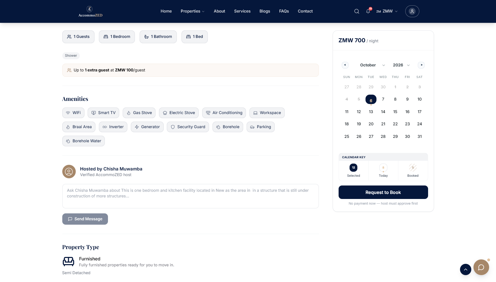Open notifications bell icon
The image size is (496, 282).
(368, 11)
